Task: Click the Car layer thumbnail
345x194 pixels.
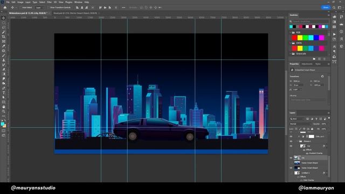Action: (303, 146)
